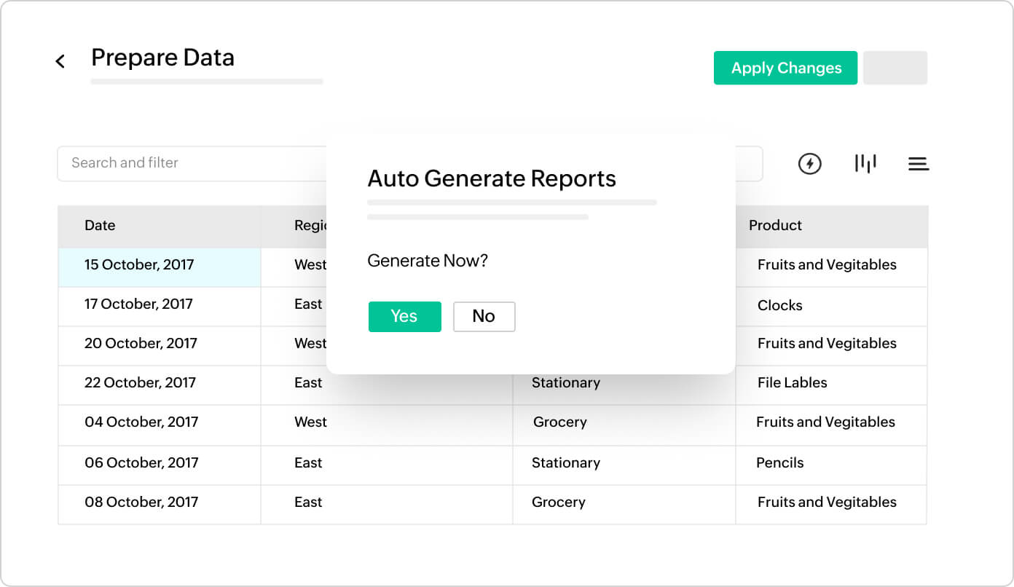
Task: Select the Pencils product cell
Action: 779,463
